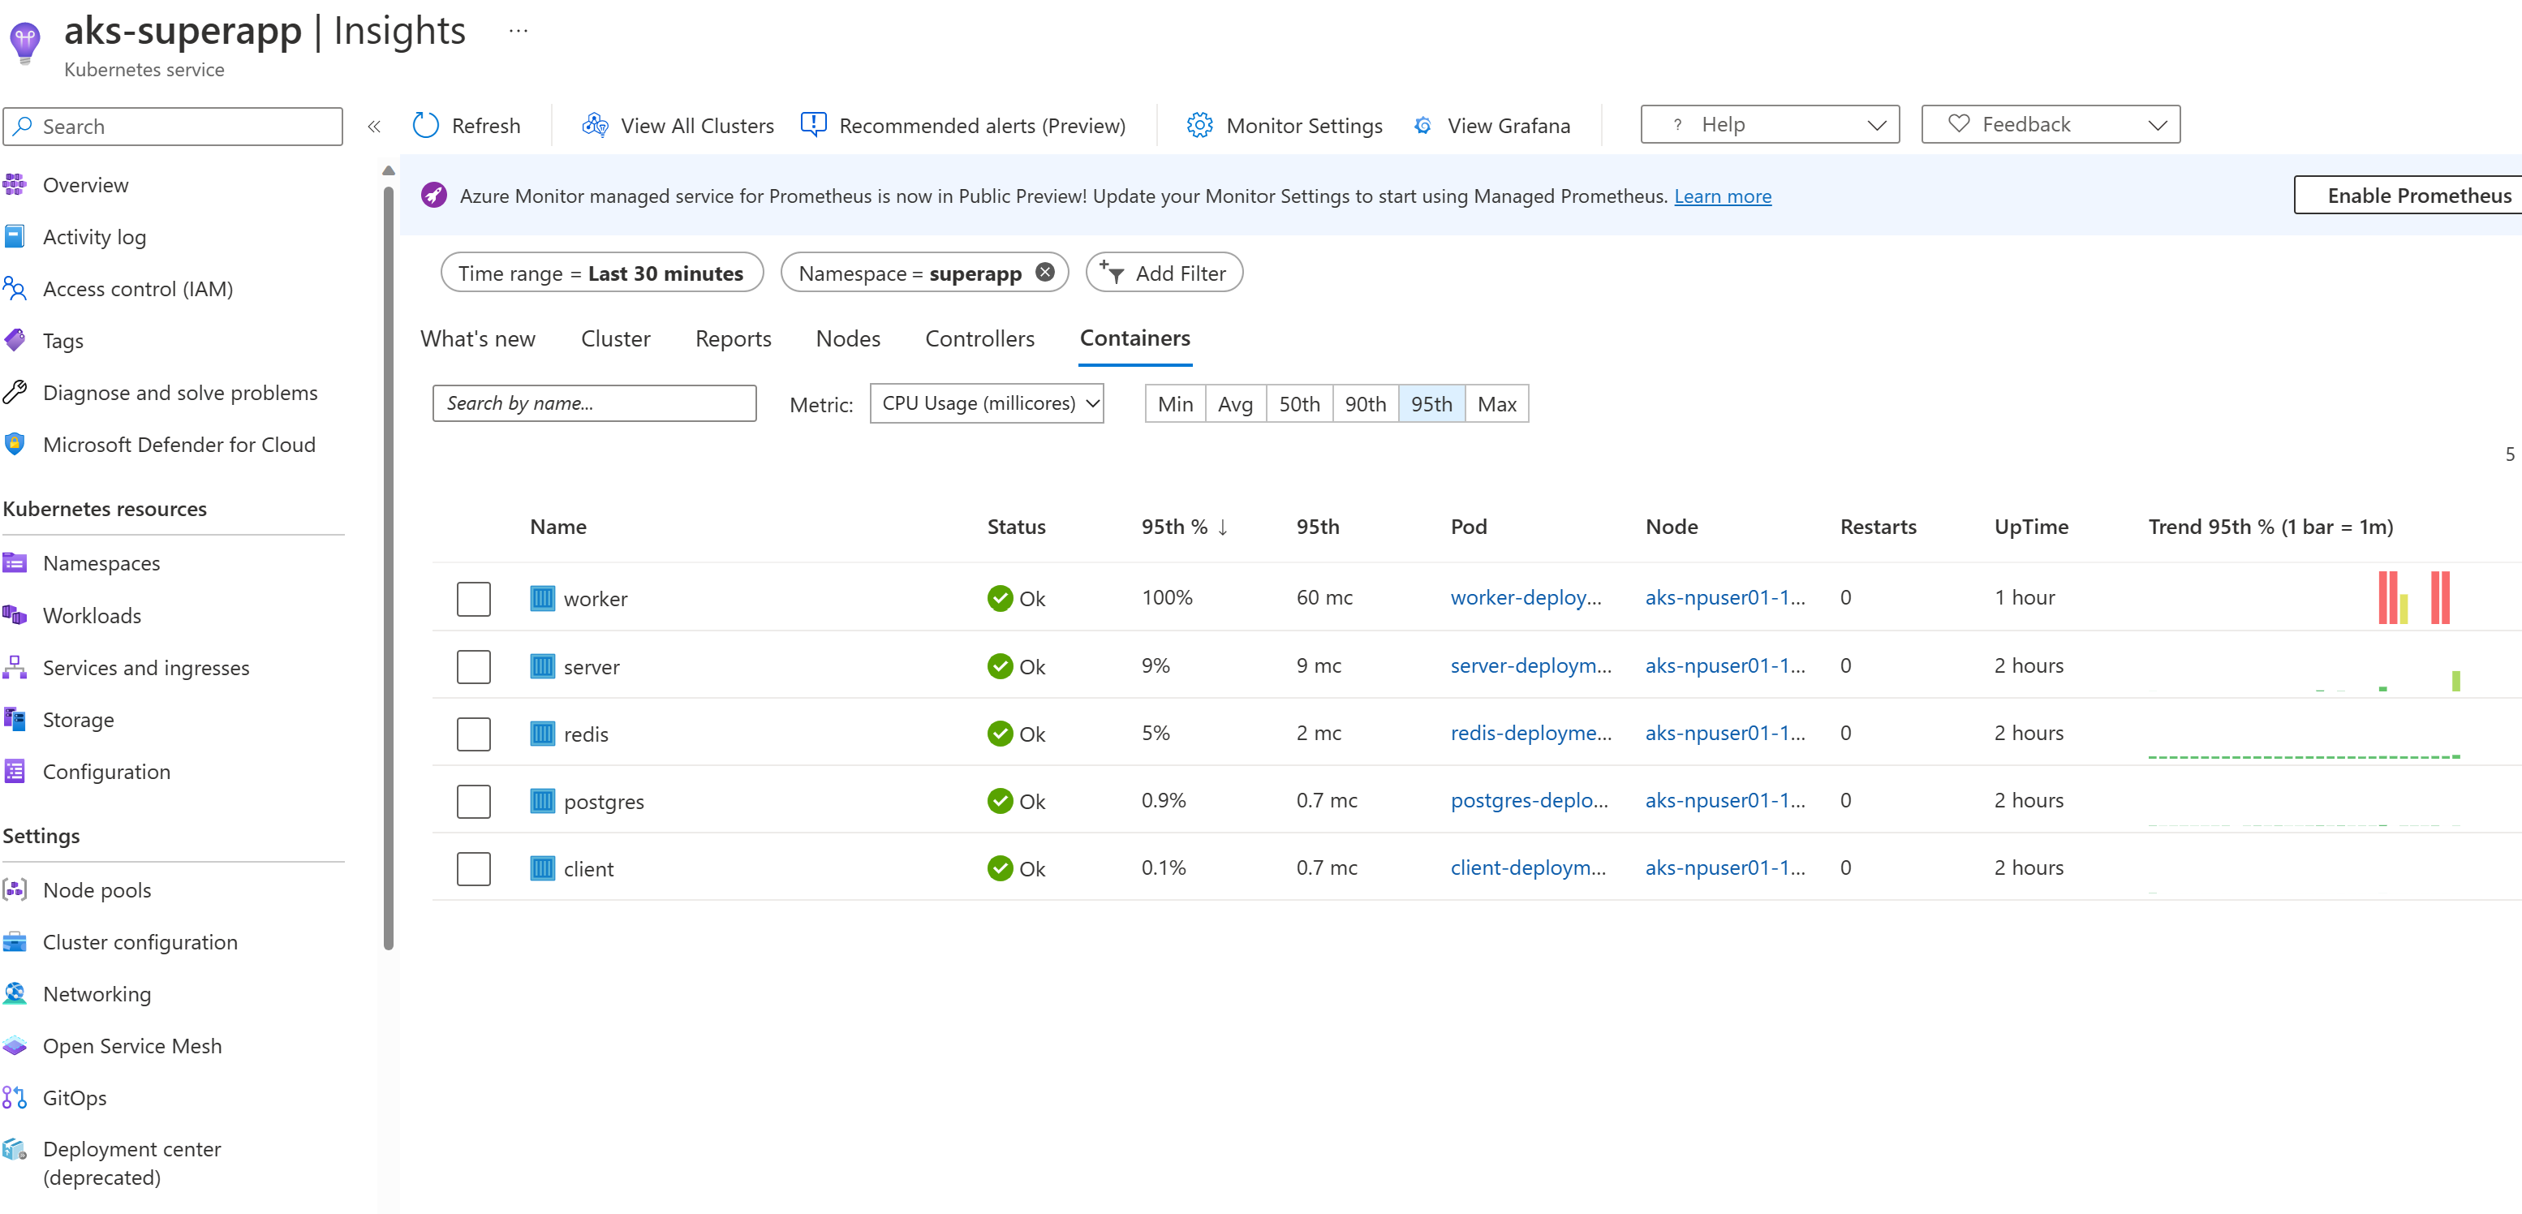Click the View Grafana icon
This screenshot has width=2522, height=1214.
tap(1423, 125)
